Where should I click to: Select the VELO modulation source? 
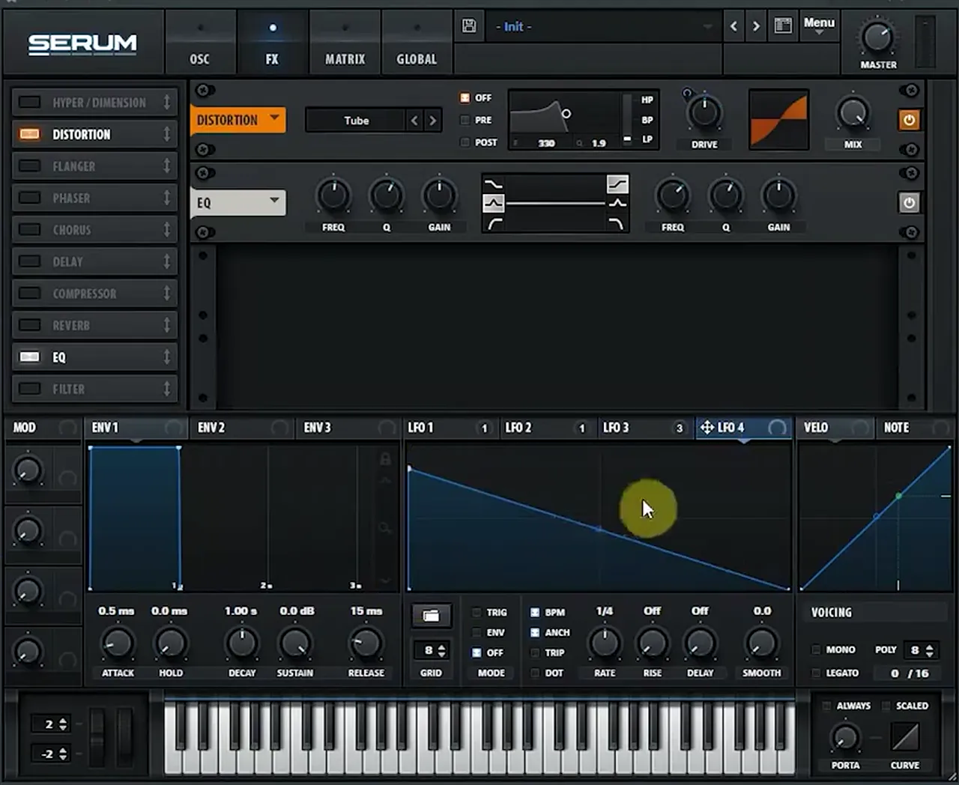[x=836, y=427]
